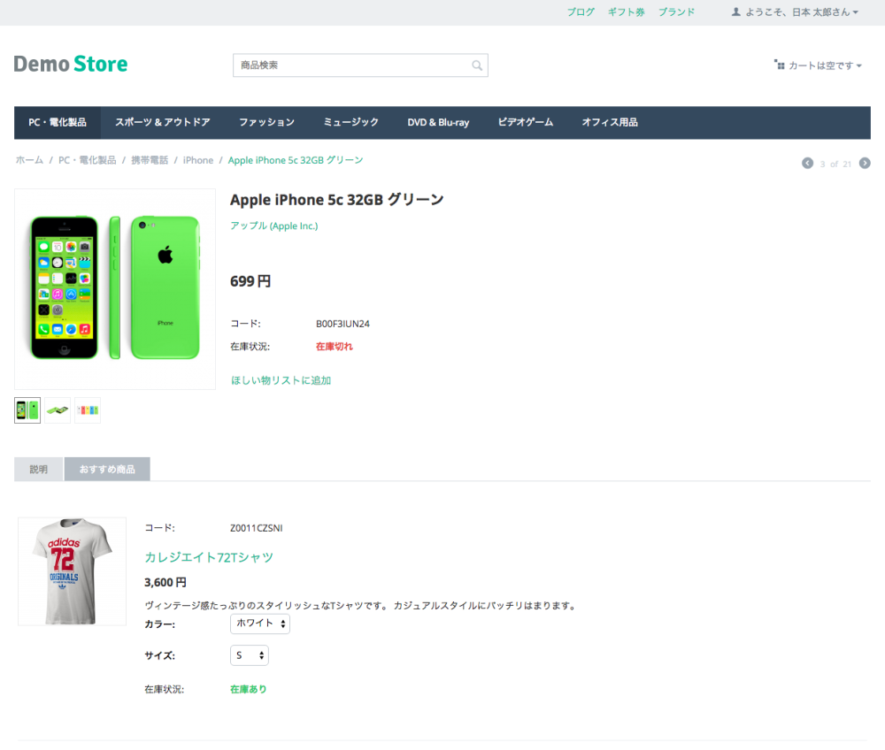Click the 在庫あり stock status

(x=249, y=689)
